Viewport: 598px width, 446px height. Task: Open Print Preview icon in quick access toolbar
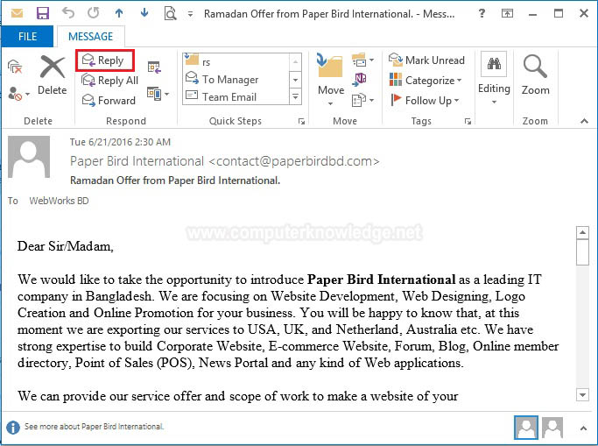point(170,14)
